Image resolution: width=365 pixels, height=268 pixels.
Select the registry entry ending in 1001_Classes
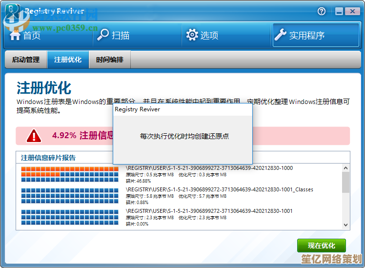[220, 189]
